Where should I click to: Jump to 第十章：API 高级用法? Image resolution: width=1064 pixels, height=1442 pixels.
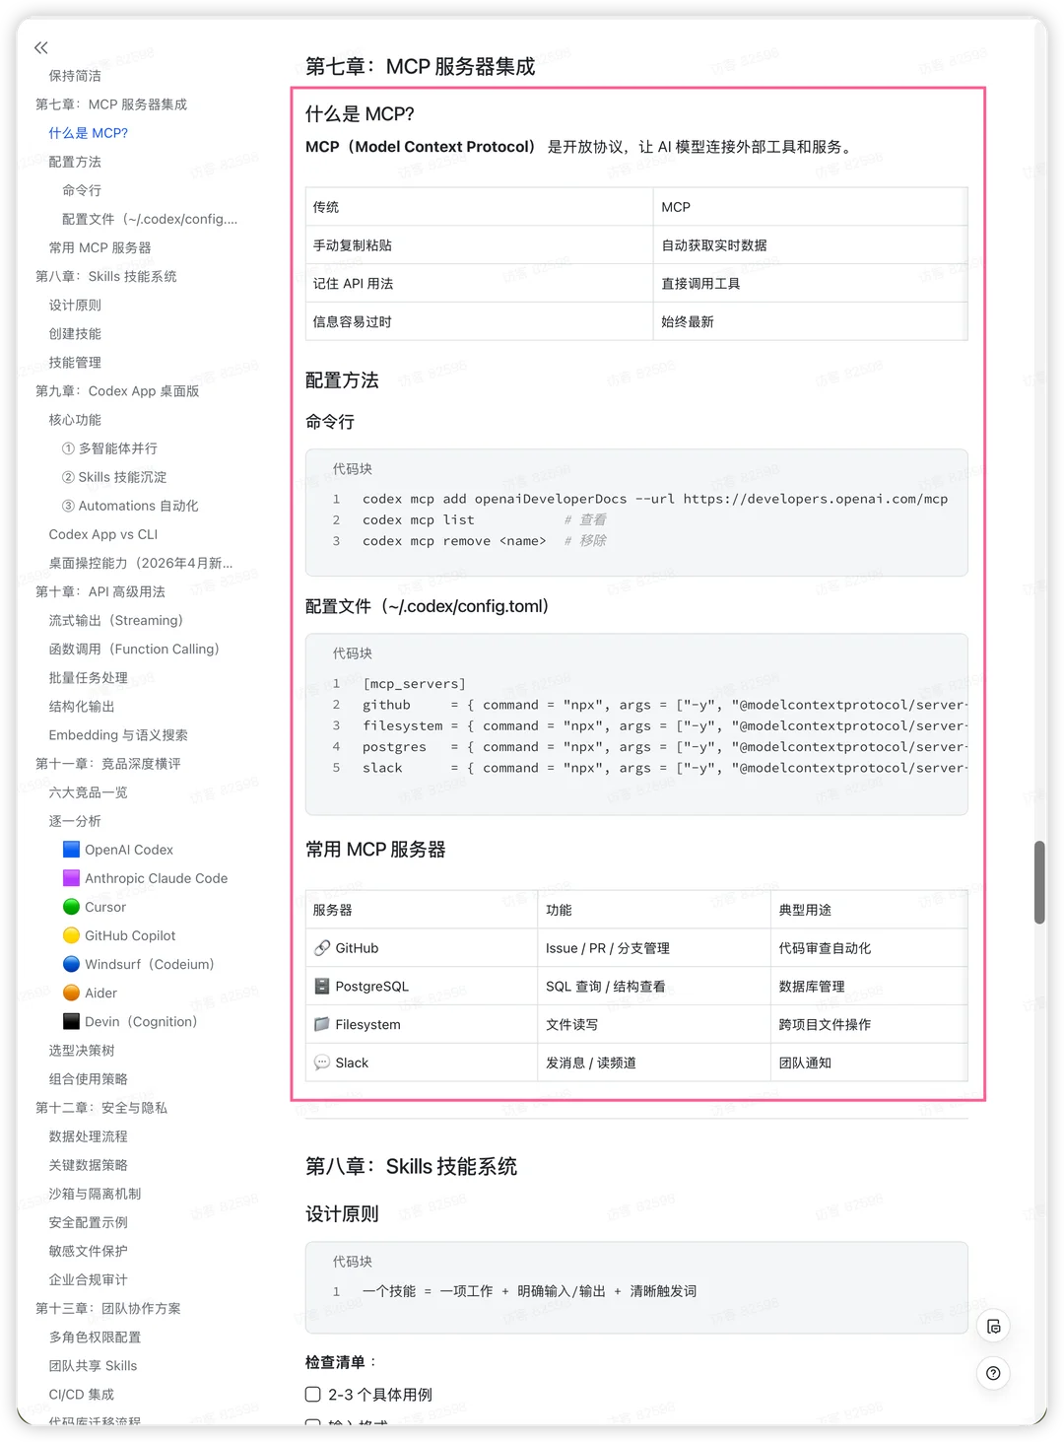pos(100,591)
